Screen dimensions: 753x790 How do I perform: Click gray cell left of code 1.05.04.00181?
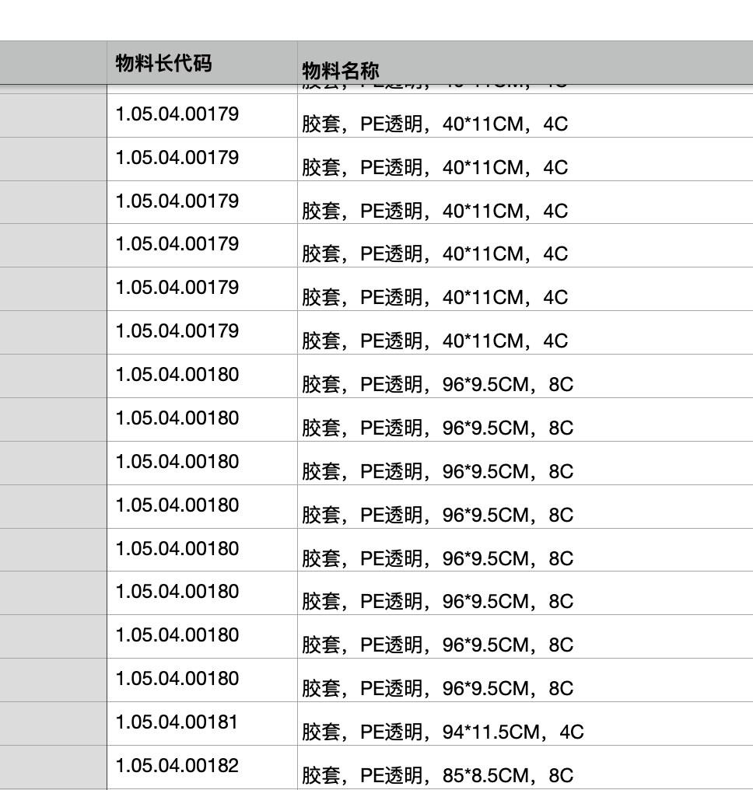coord(53,724)
